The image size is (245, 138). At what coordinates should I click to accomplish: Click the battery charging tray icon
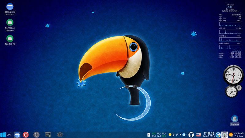point(149,135)
